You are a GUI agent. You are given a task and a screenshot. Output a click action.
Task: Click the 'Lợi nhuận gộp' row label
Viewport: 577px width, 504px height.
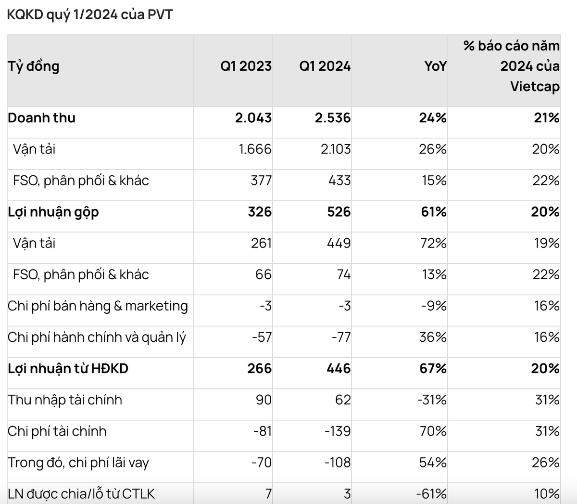tap(53, 212)
